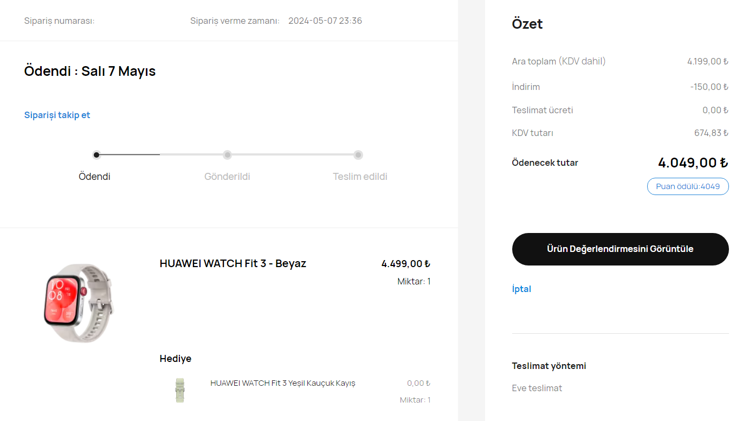The height and width of the screenshot is (421, 755).
Task: Open the HUAWEI WATCH Fit 3 product image
Action: 79,303
